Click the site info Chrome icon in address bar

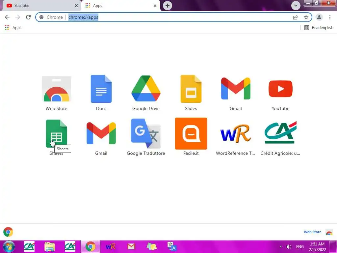pyautogui.click(x=41, y=17)
